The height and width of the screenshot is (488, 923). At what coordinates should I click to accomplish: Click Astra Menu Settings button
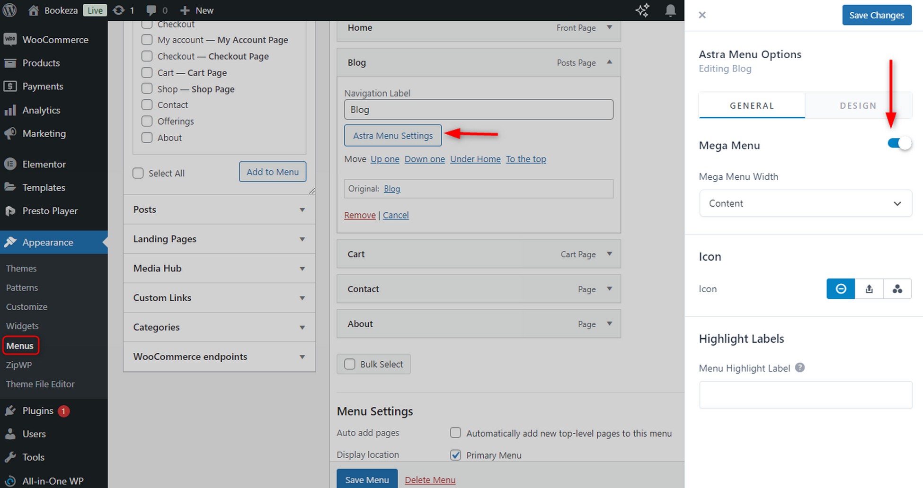click(x=393, y=136)
